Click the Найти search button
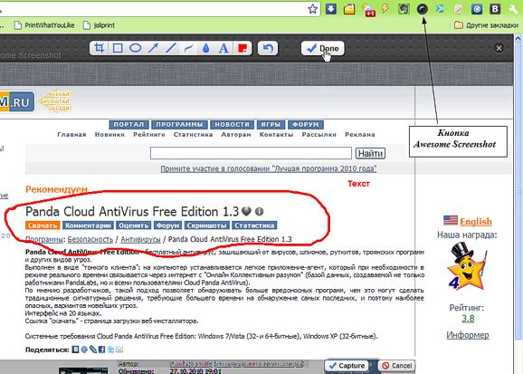 point(370,153)
